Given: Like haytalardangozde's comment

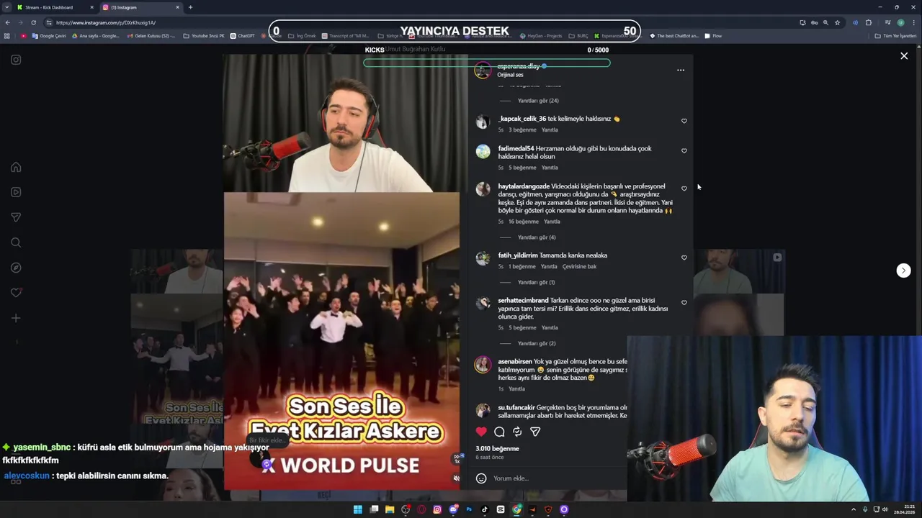Looking at the screenshot, I should (684, 188).
